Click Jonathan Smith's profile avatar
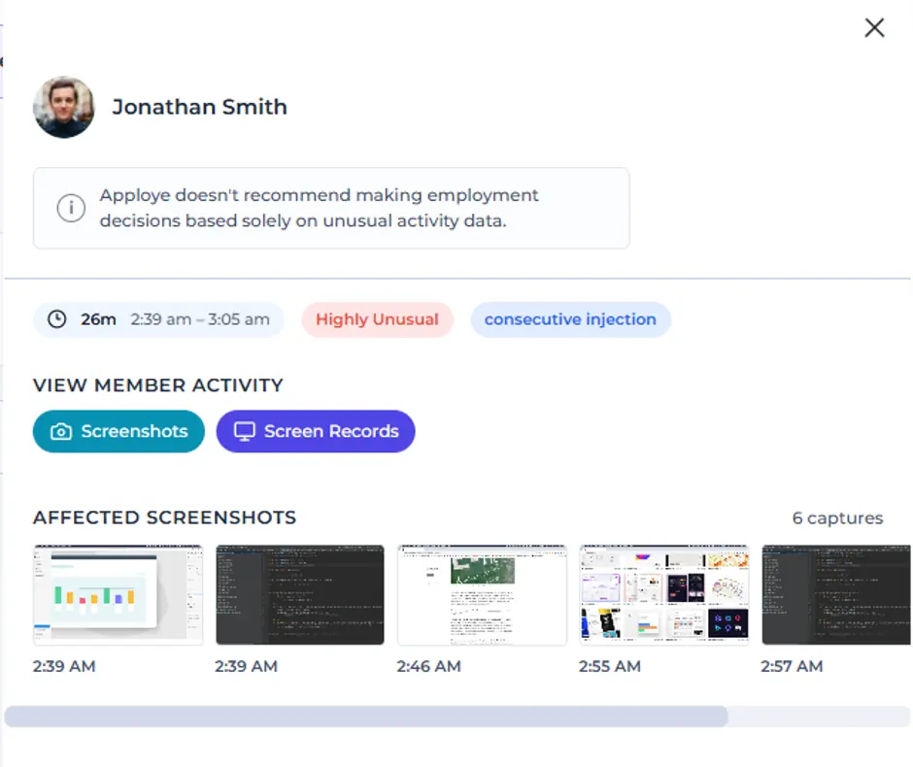 click(63, 107)
